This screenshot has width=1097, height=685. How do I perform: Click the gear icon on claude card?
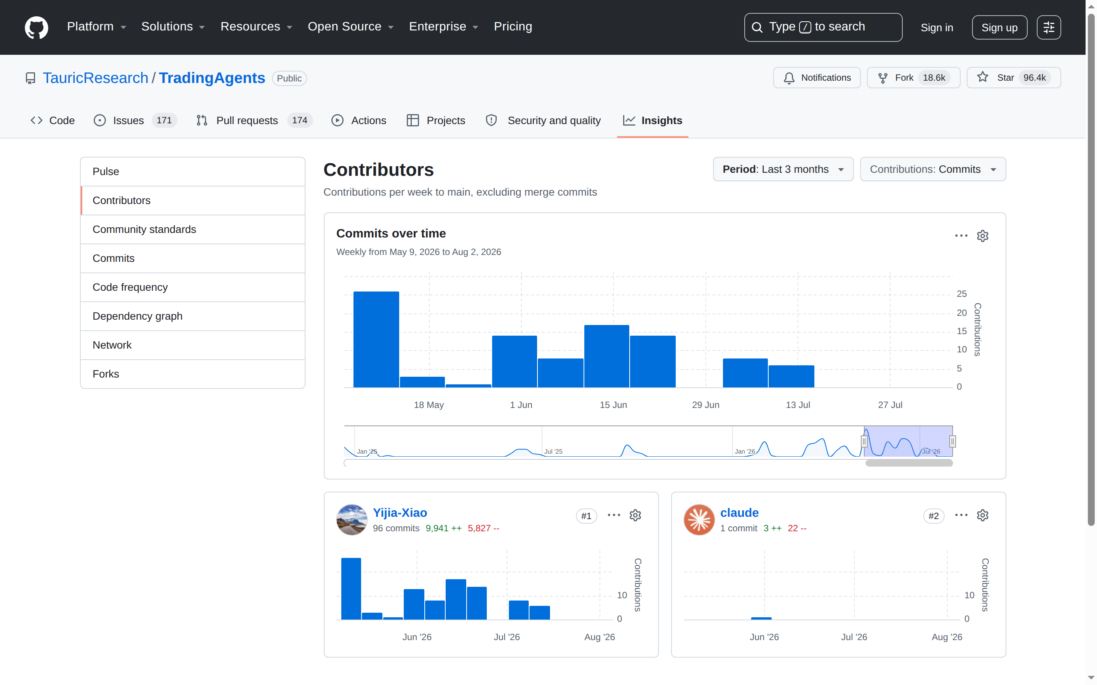point(982,515)
